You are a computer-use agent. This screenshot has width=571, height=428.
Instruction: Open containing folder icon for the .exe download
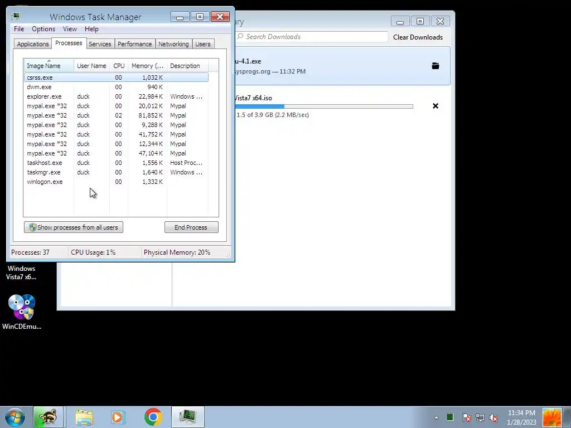click(x=435, y=66)
